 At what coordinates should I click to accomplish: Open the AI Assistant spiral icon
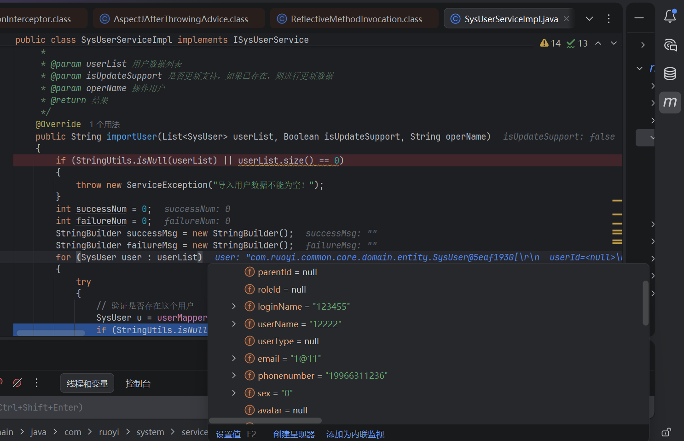670,45
